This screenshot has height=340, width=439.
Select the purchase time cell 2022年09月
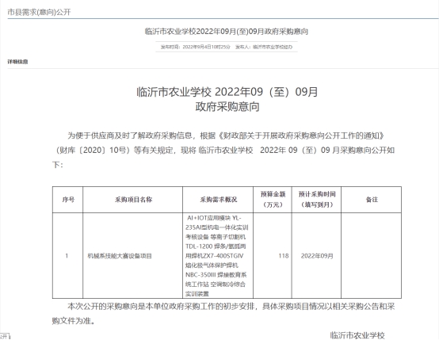point(317,256)
